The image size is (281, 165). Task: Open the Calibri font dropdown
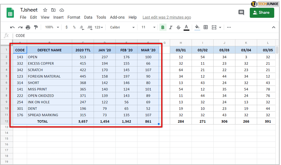pyautogui.click(x=122, y=27)
